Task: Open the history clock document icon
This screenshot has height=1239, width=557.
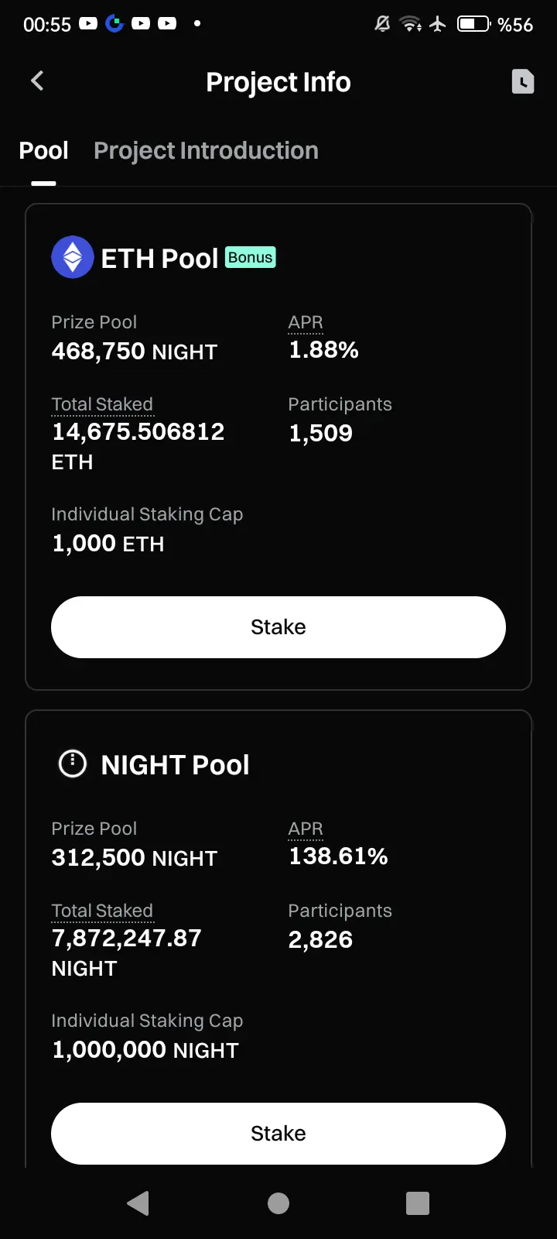Action: coord(523,81)
